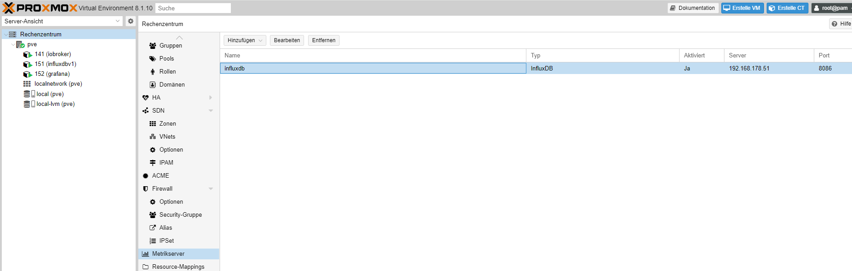Collapse the pve node tree
Viewport: 852px width, 271px height.
(13, 44)
